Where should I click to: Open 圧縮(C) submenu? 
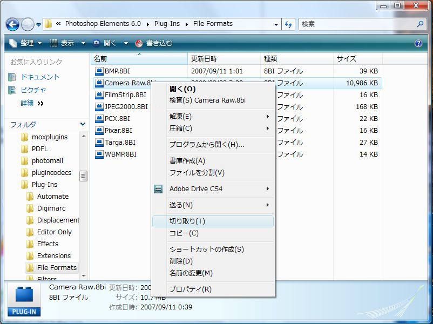(213, 129)
